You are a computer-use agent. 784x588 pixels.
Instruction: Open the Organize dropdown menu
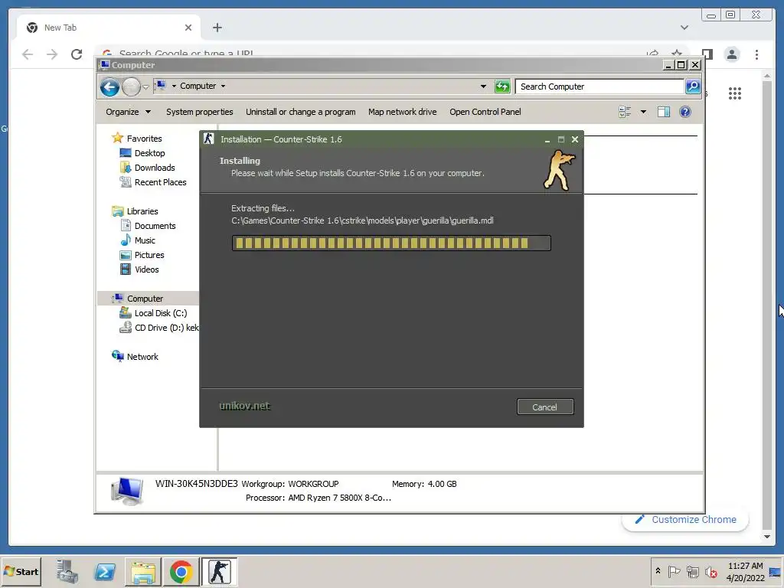pyautogui.click(x=128, y=112)
